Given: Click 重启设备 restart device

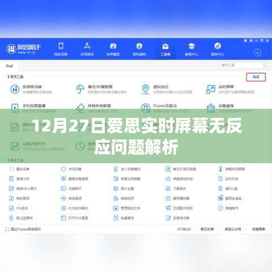Looking at the screenshot, I should pos(19,169).
